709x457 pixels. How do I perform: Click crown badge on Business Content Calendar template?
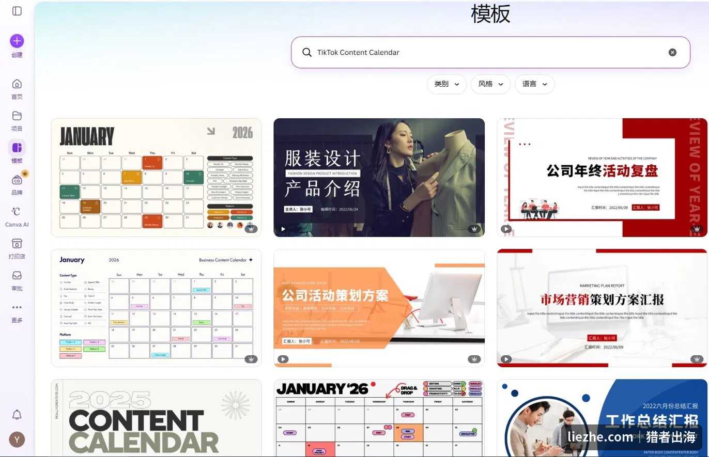(x=251, y=359)
